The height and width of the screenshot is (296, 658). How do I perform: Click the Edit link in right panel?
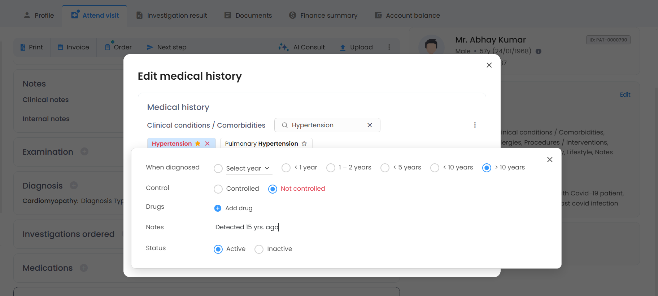(x=625, y=94)
